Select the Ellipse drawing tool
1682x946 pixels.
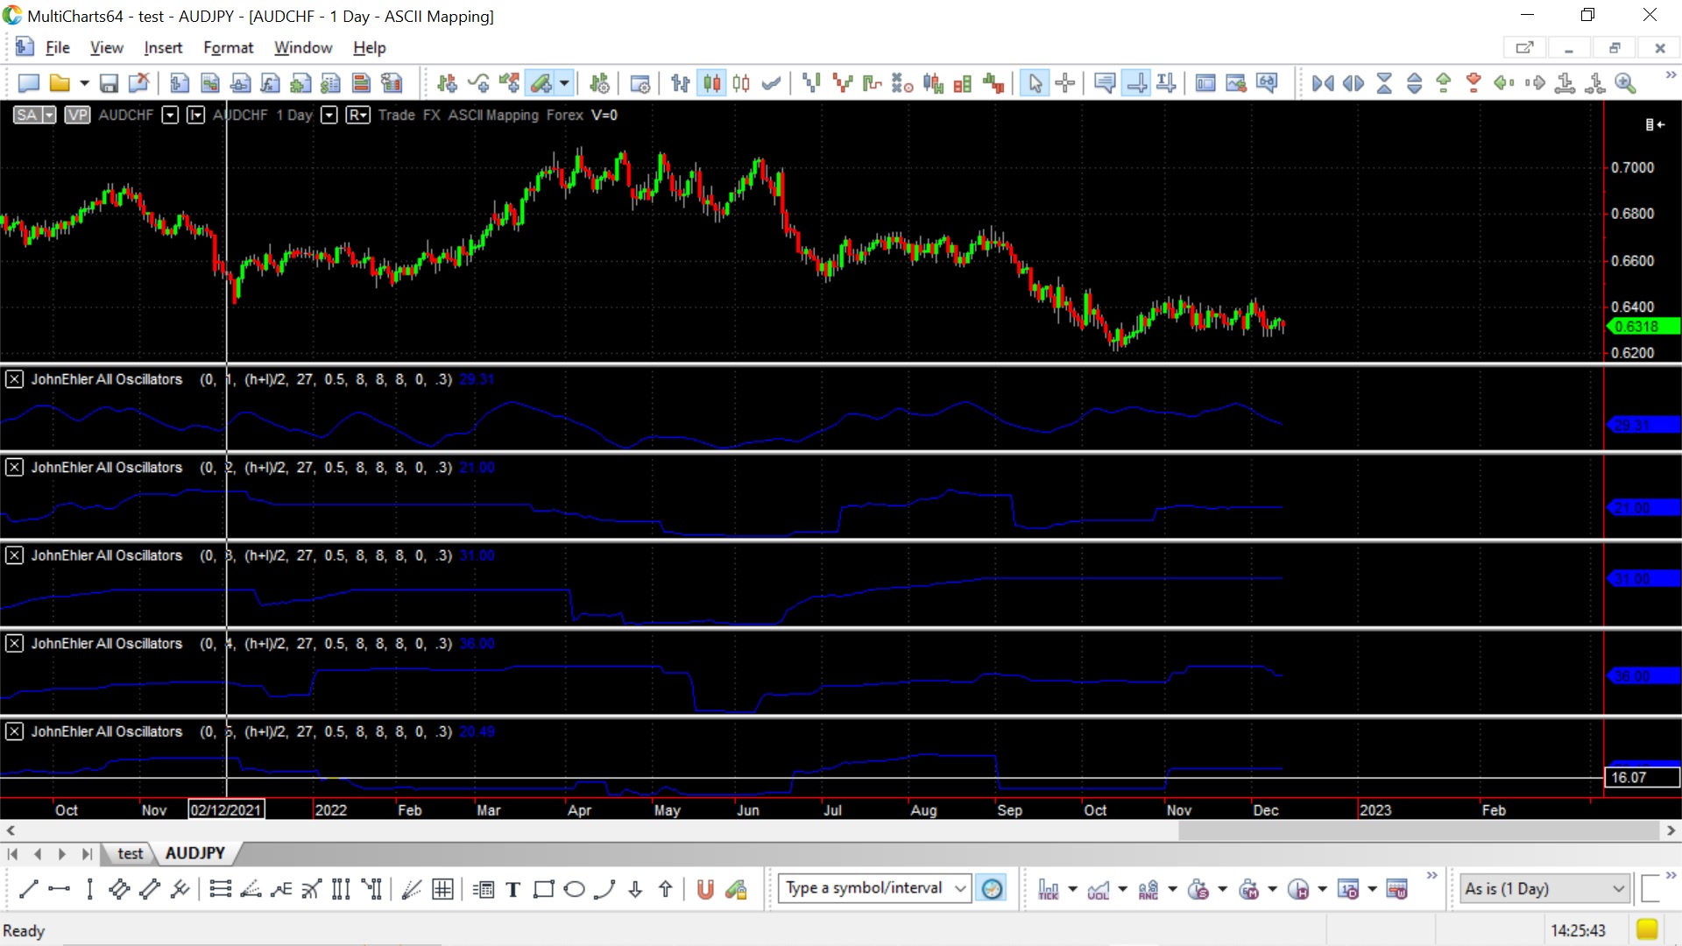pos(574,890)
